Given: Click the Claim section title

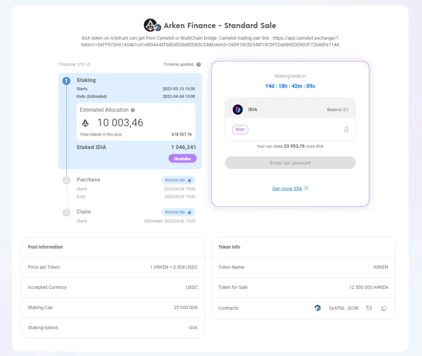Looking at the screenshot, I should click(x=84, y=212).
